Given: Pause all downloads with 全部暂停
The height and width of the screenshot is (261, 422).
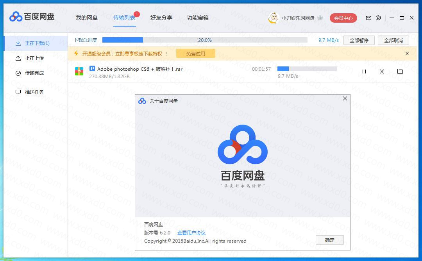Looking at the screenshot, I should point(359,40).
